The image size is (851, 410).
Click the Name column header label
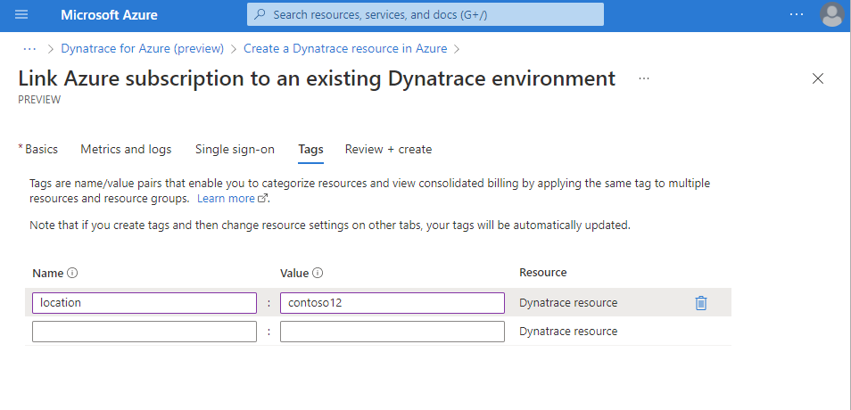click(48, 273)
